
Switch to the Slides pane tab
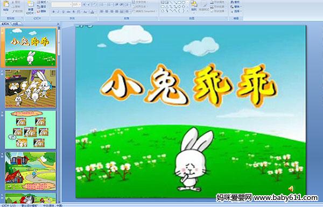(x=5, y=24)
